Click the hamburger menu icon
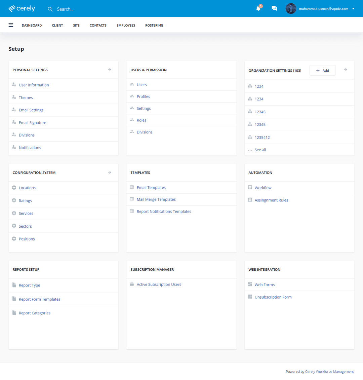 pos(11,25)
